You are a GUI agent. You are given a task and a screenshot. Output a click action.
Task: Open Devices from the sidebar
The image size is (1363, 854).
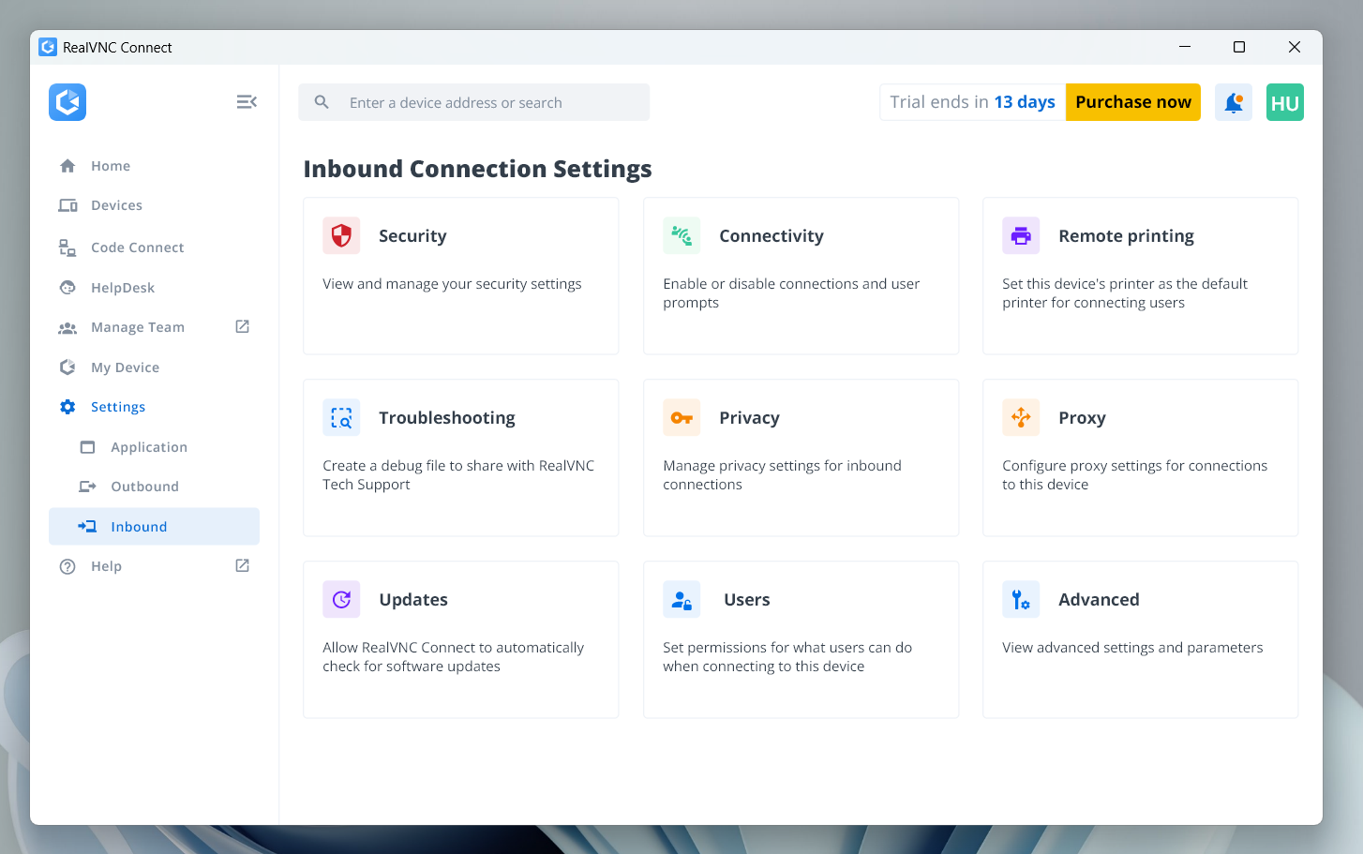pyautogui.click(x=116, y=205)
